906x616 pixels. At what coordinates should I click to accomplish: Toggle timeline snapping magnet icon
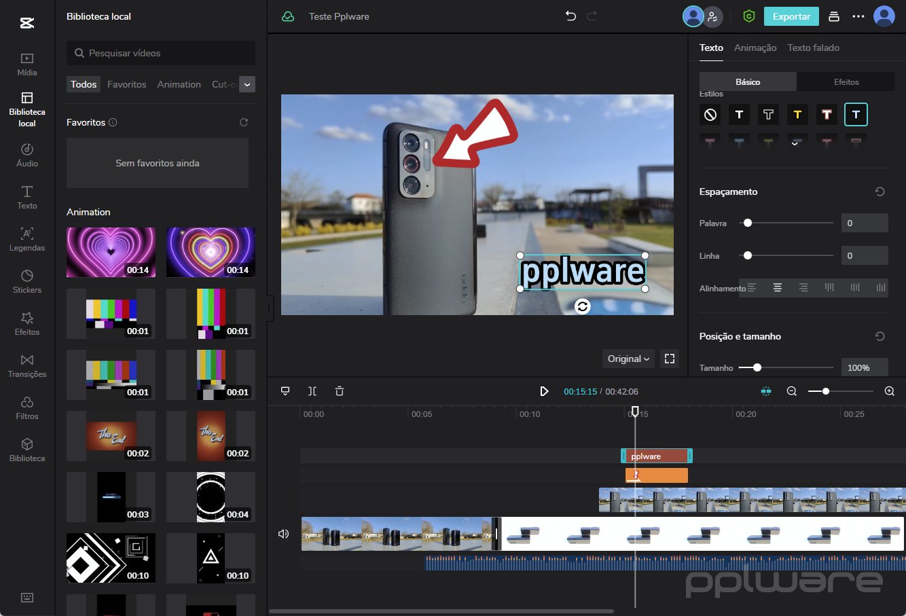pyautogui.click(x=766, y=391)
